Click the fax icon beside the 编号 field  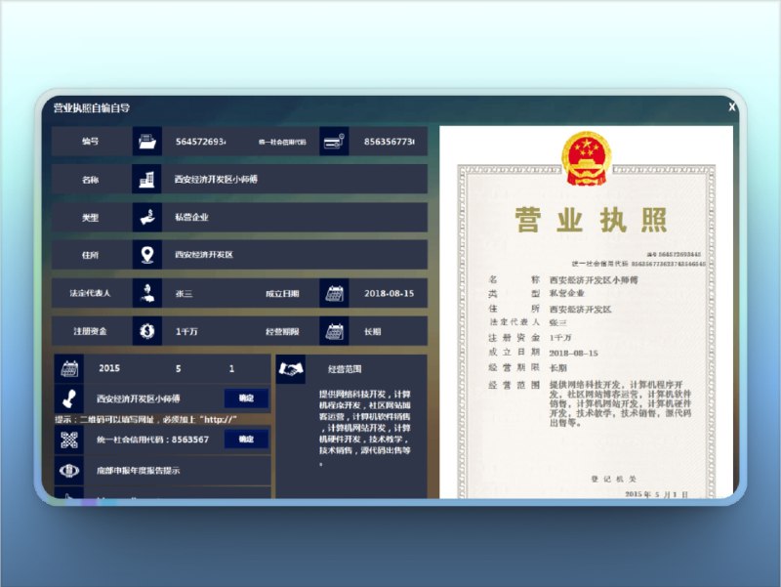coord(146,141)
